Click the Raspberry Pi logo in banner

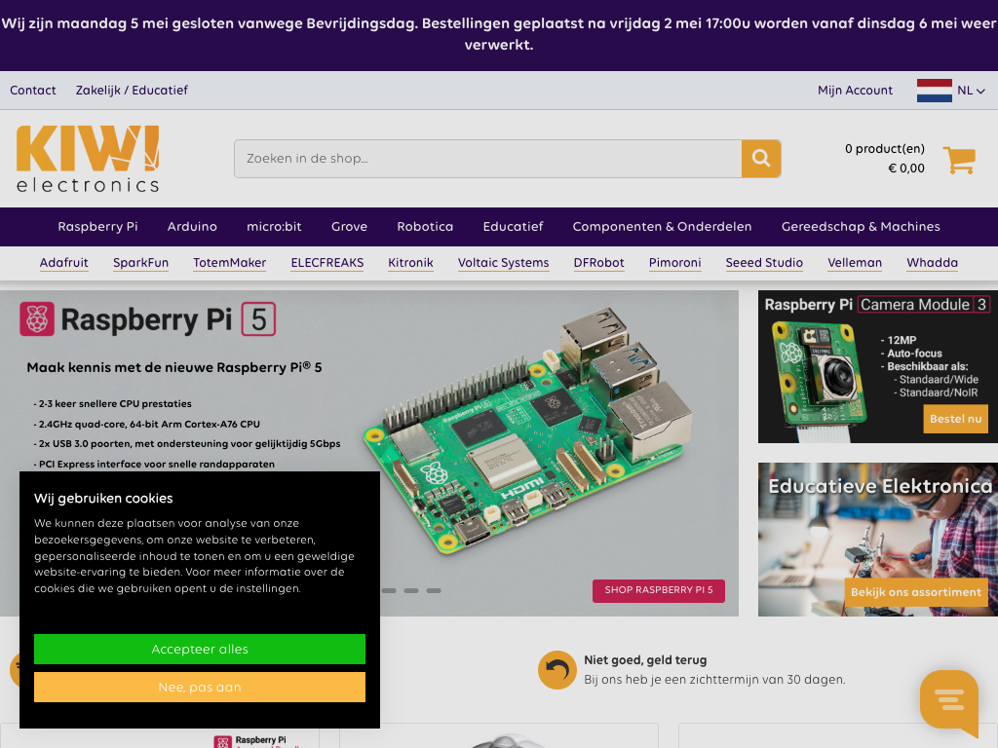point(37,318)
